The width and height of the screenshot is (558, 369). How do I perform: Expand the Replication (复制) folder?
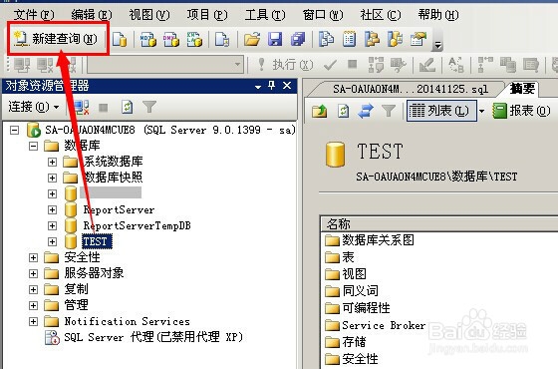point(33,289)
